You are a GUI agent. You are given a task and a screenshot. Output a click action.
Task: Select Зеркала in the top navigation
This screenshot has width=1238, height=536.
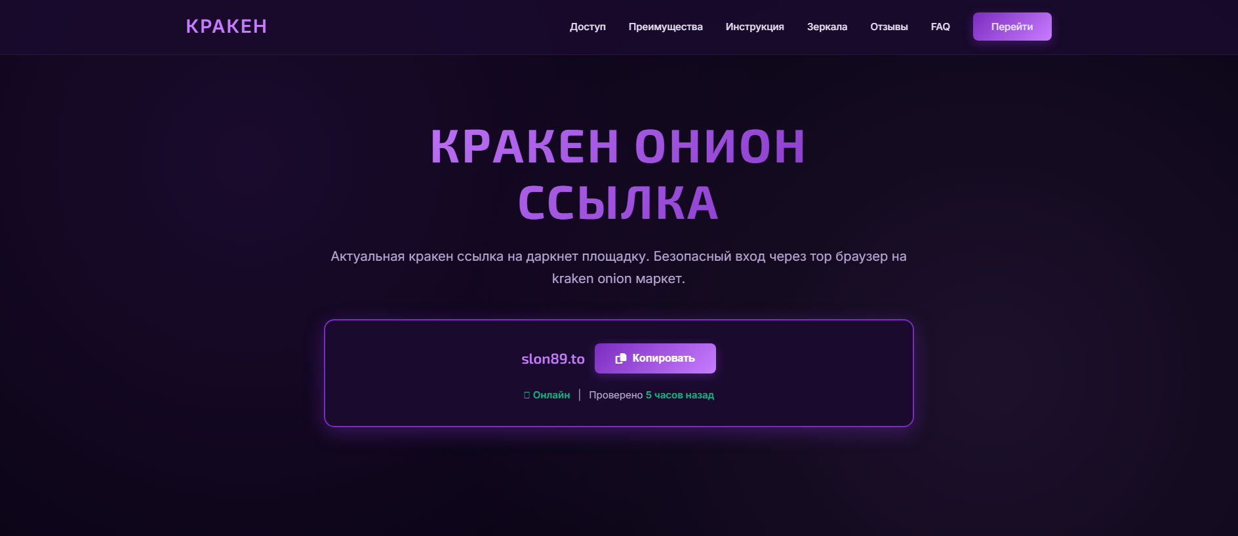[827, 27]
